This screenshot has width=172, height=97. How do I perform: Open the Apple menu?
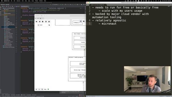[2, 1]
